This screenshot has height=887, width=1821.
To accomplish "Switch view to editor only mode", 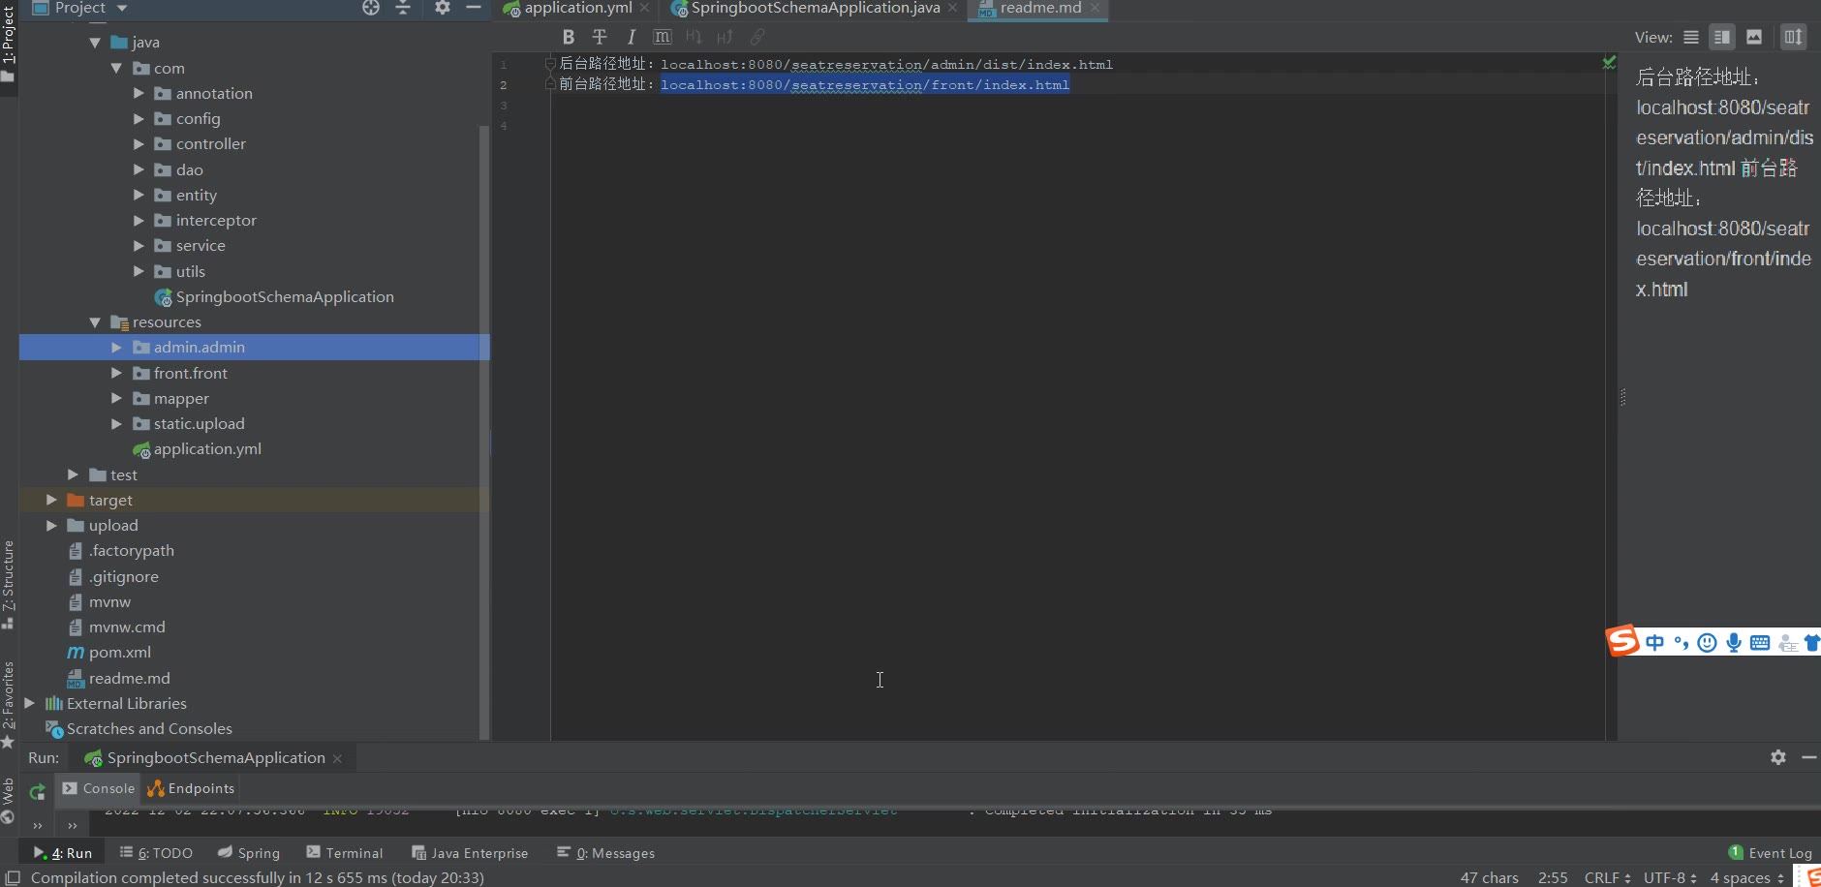I will 1691,37.
